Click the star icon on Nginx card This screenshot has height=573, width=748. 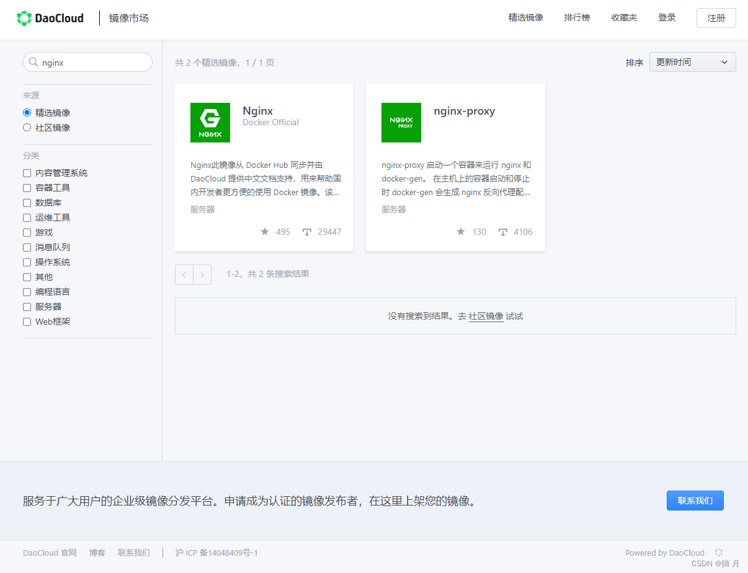(x=265, y=232)
